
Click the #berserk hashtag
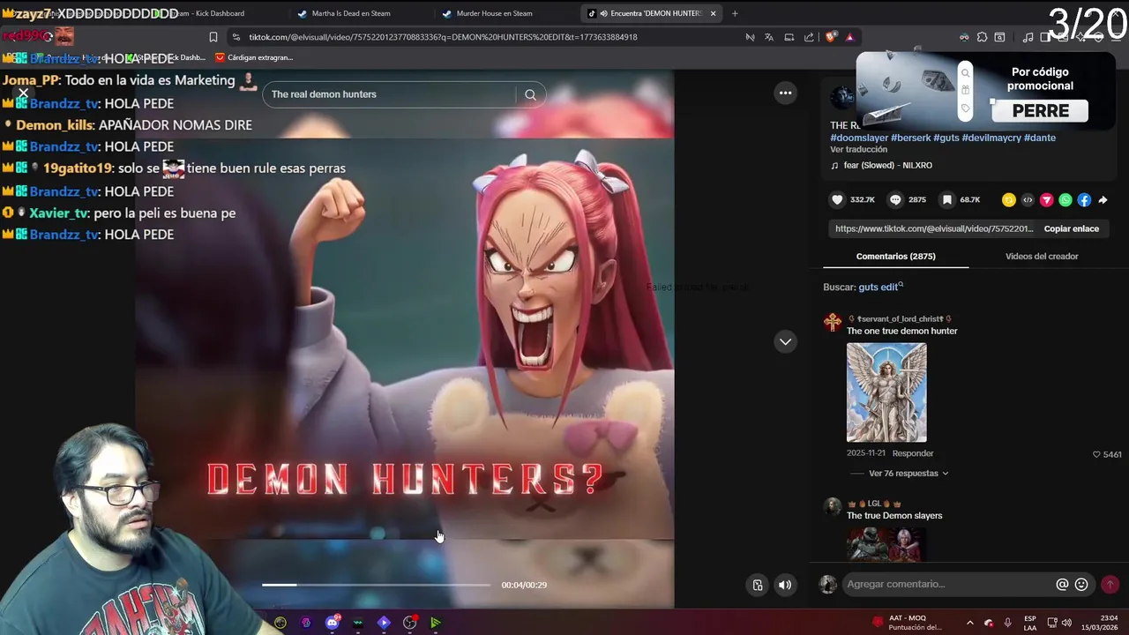pos(910,138)
